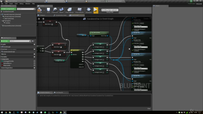Navigate back in graph history

(x=39, y=19)
